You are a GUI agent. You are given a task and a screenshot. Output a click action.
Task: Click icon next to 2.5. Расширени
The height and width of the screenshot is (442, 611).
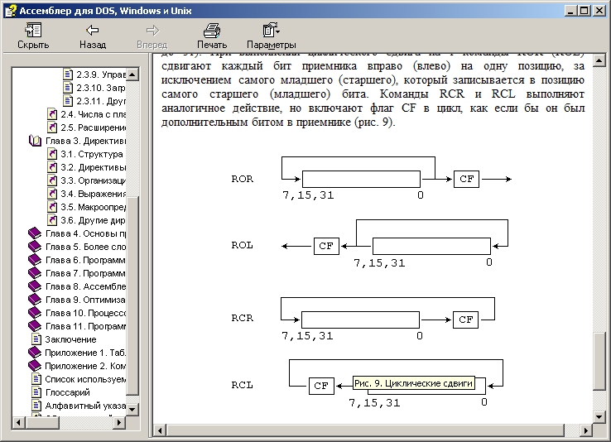click(52, 127)
